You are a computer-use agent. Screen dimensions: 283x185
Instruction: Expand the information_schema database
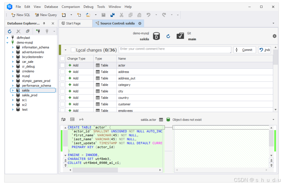point(13,47)
